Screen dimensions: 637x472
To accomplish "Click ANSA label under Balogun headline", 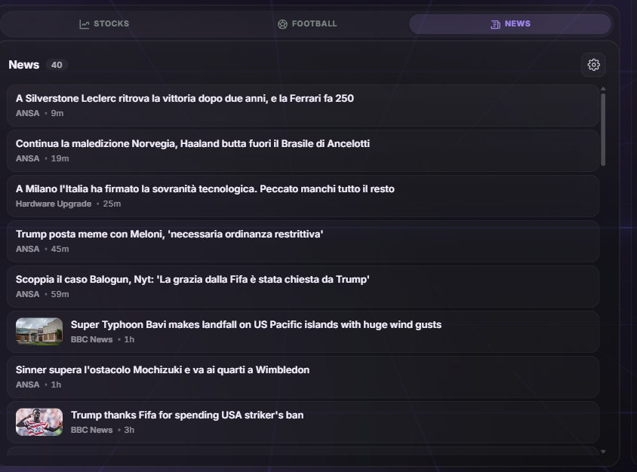I will 28,294.
